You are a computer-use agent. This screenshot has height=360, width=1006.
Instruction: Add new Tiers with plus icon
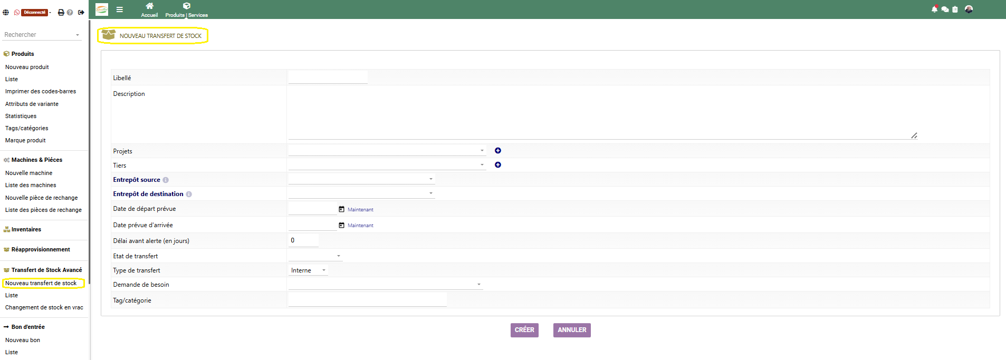click(x=498, y=165)
